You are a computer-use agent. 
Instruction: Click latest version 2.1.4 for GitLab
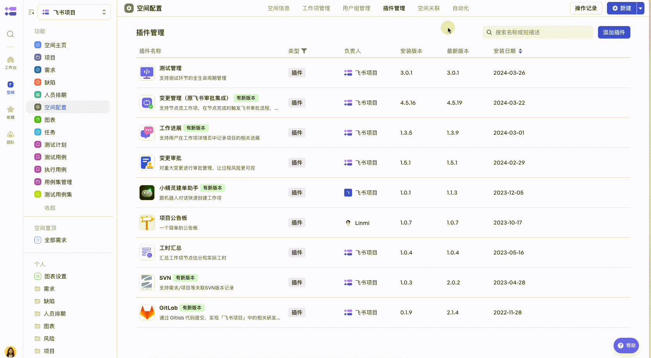453,312
